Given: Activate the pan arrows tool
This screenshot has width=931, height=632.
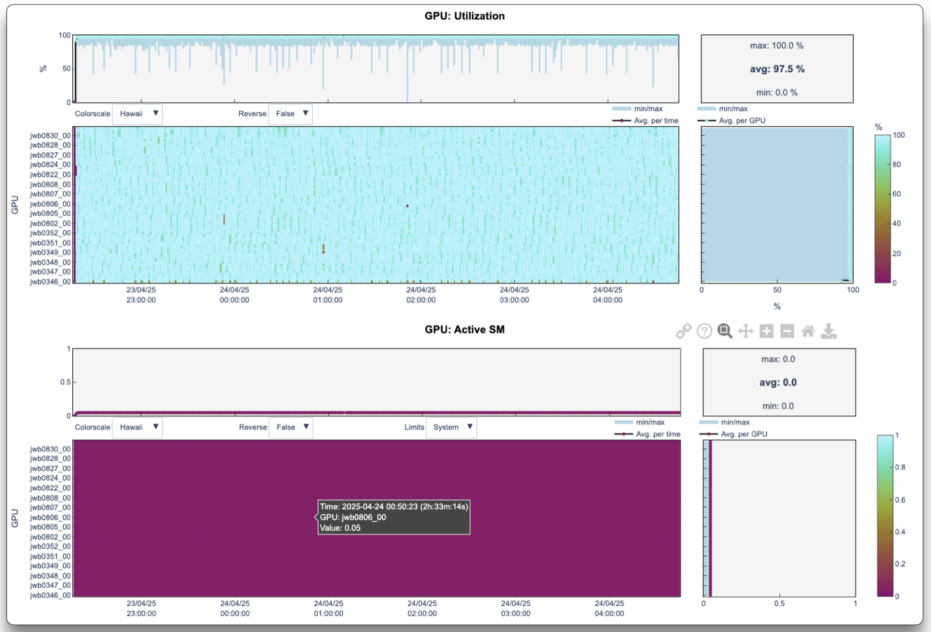Looking at the screenshot, I should point(746,332).
